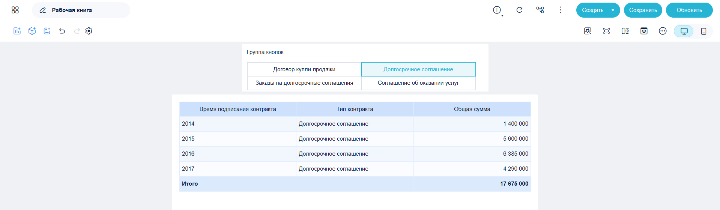Viewport: 720px width, 210px height.
Task: Switch to mobile layout view
Action: (703, 31)
